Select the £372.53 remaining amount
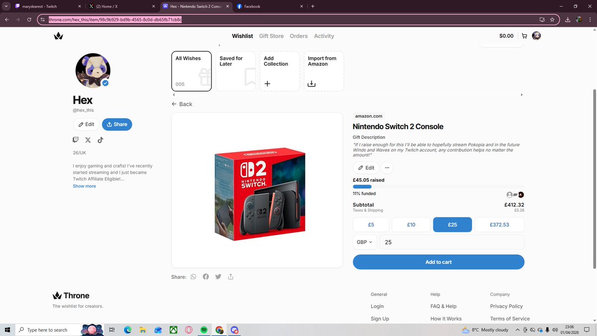Screen dimensions: 597x336 coord(499,224)
